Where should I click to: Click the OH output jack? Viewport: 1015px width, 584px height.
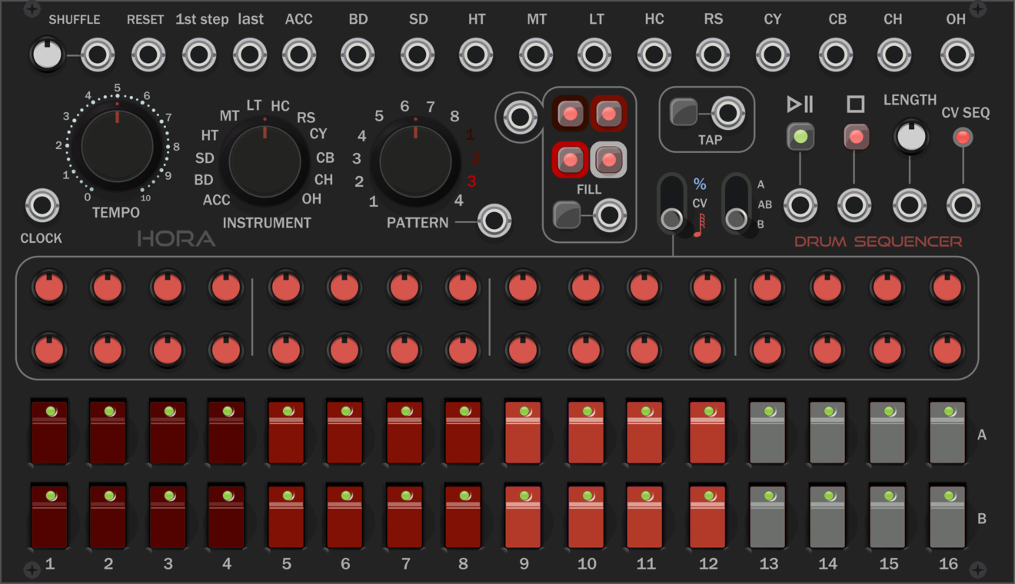point(957,55)
